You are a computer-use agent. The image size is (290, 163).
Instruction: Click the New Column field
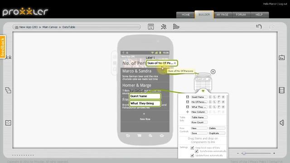(199, 112)
